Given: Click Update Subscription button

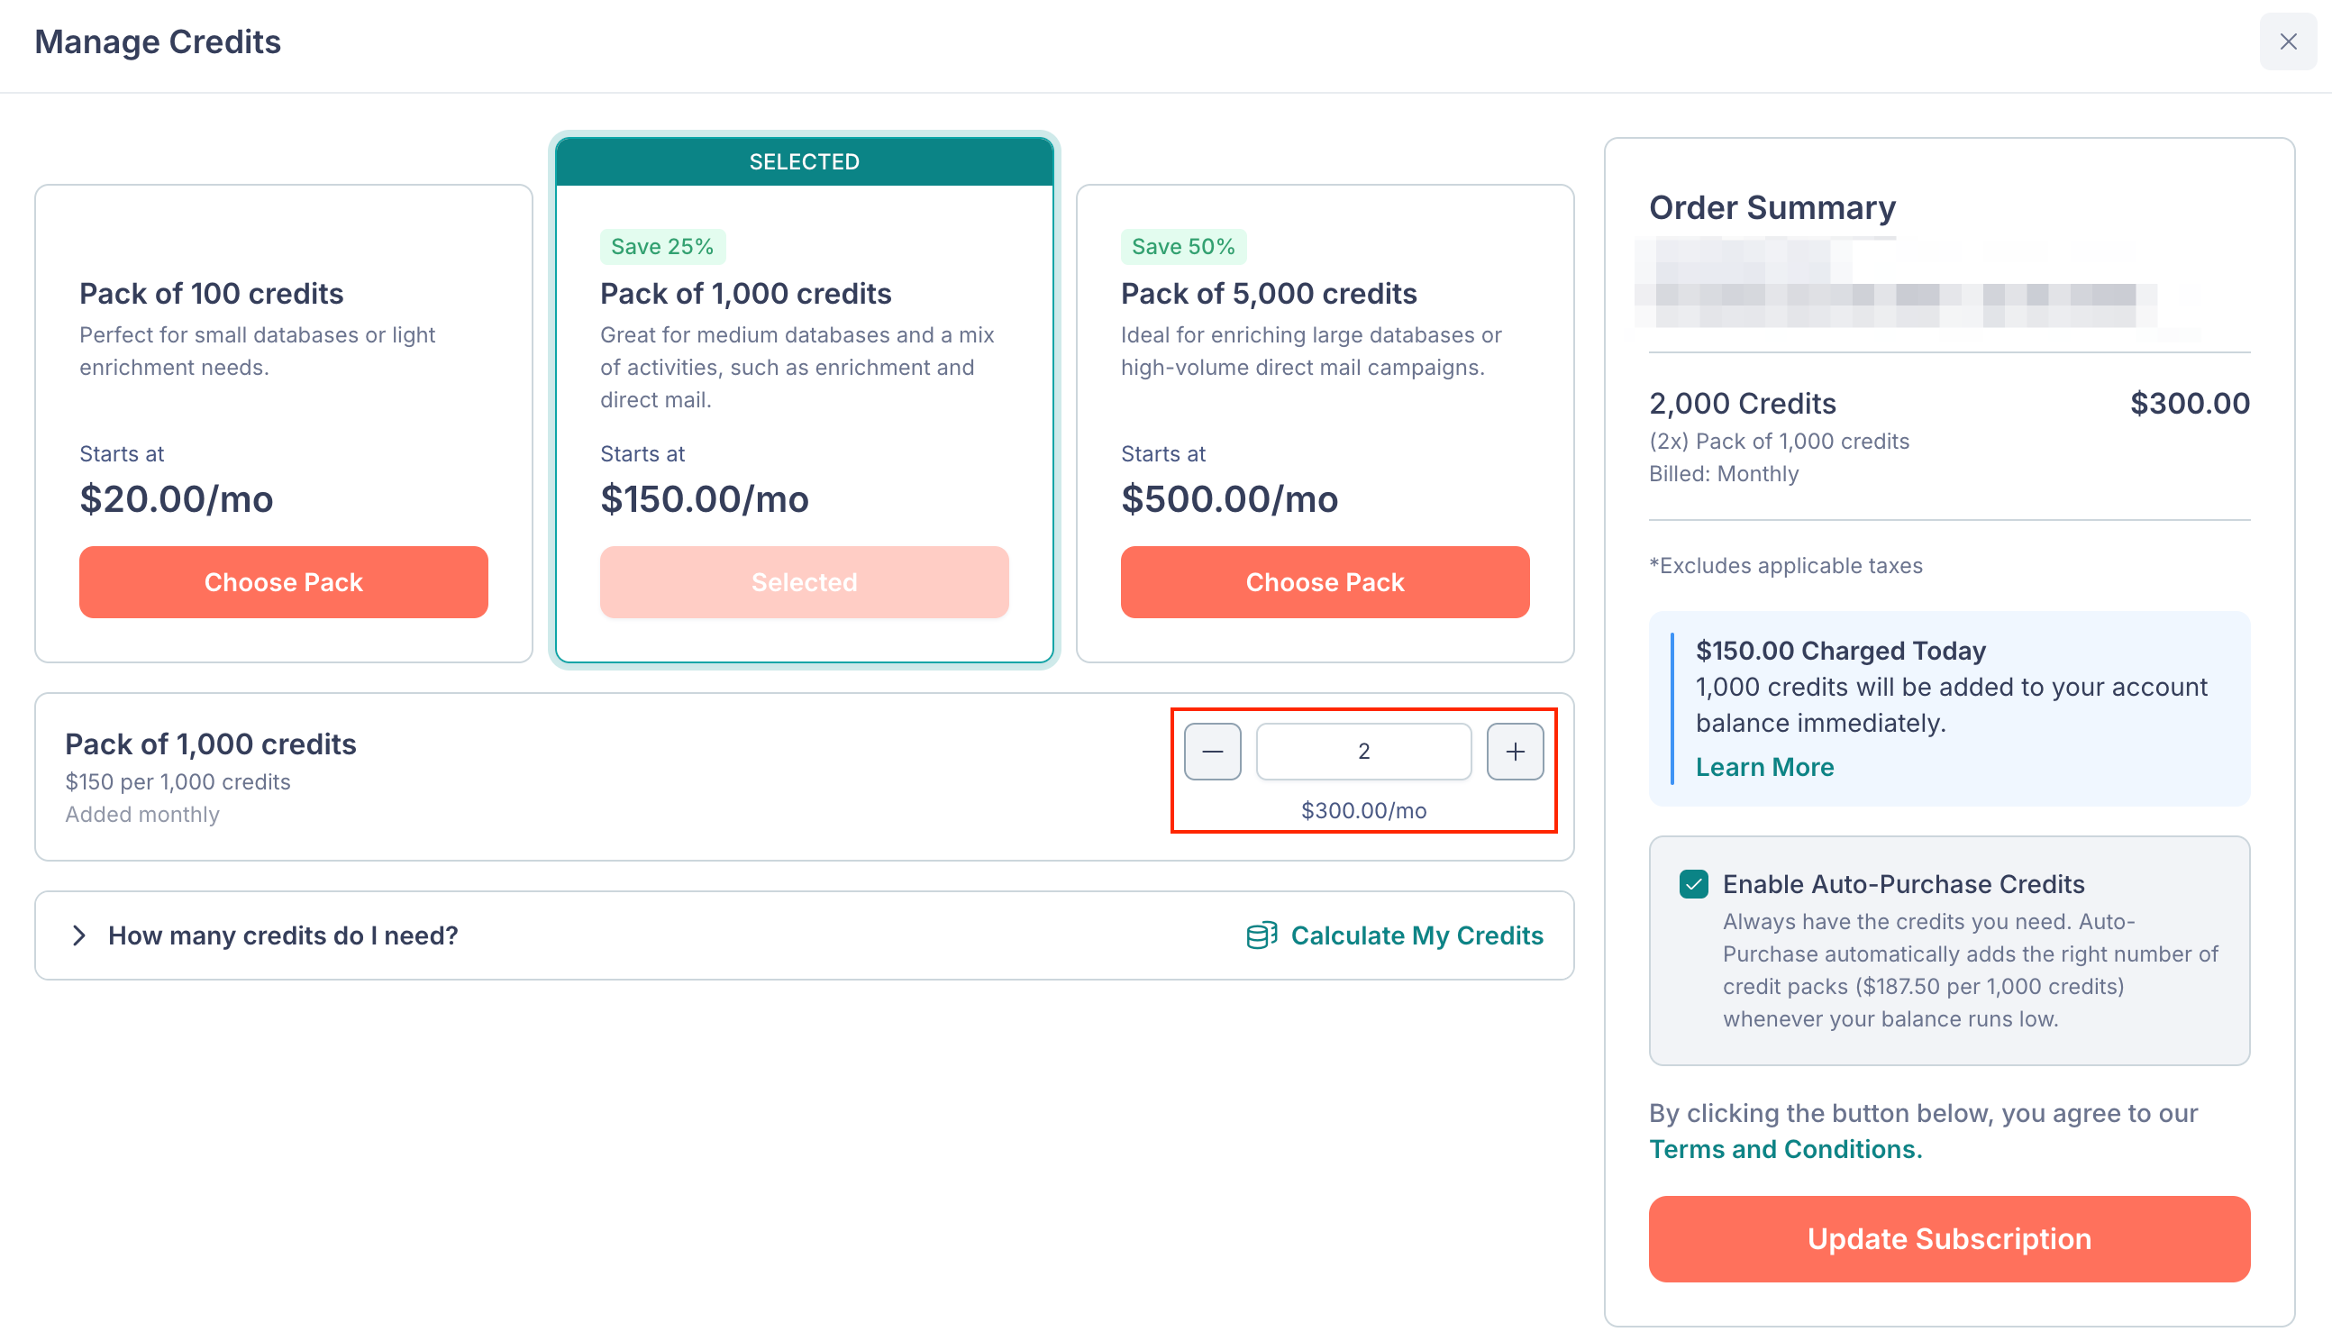Looking at the screenshot, I should 1950,1238.
